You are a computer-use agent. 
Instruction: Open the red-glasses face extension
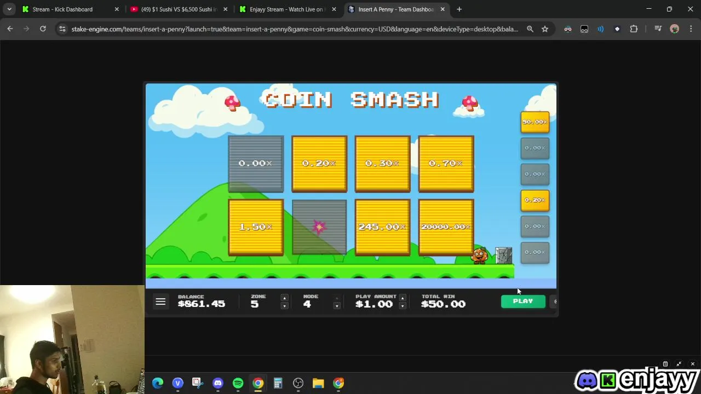pyautogui.click(x=568, y=29)
